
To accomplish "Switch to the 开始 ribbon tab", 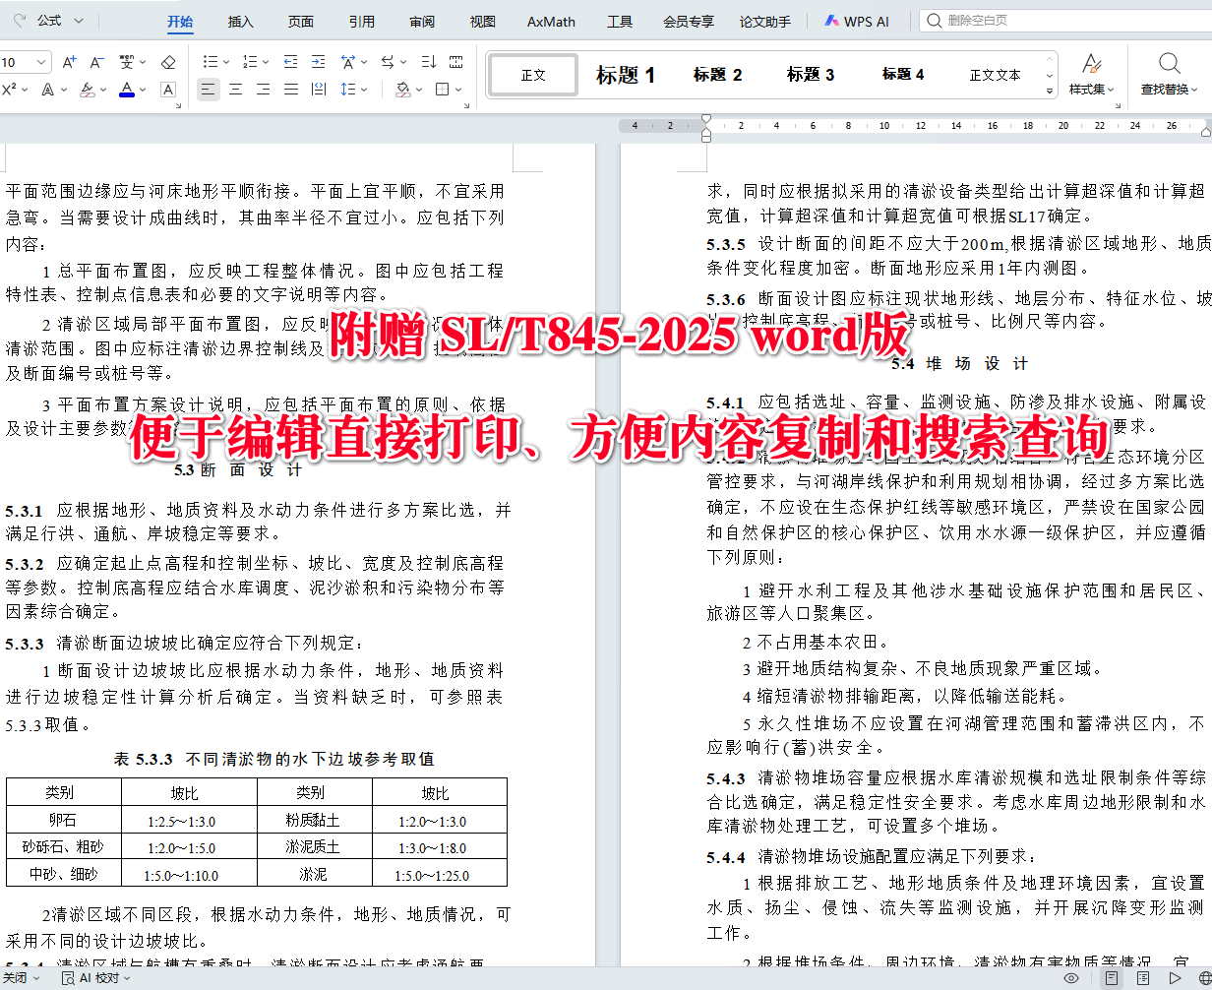I will click(x=180, y=22).
